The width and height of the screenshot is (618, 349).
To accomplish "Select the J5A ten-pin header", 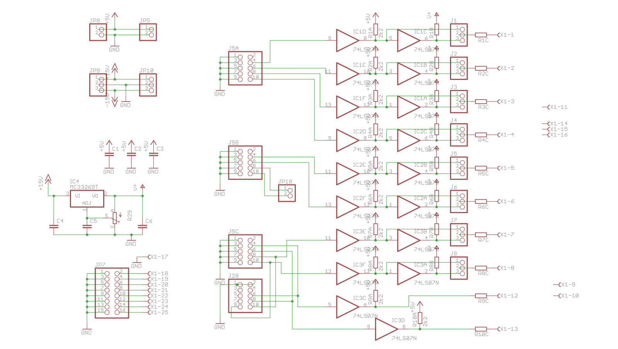I will [245, 68].
